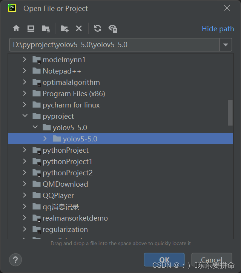Click the PyCharm logo in title bar
This screenshot has height=273, width=241.
pyautogui.click(x=12, y=8)
